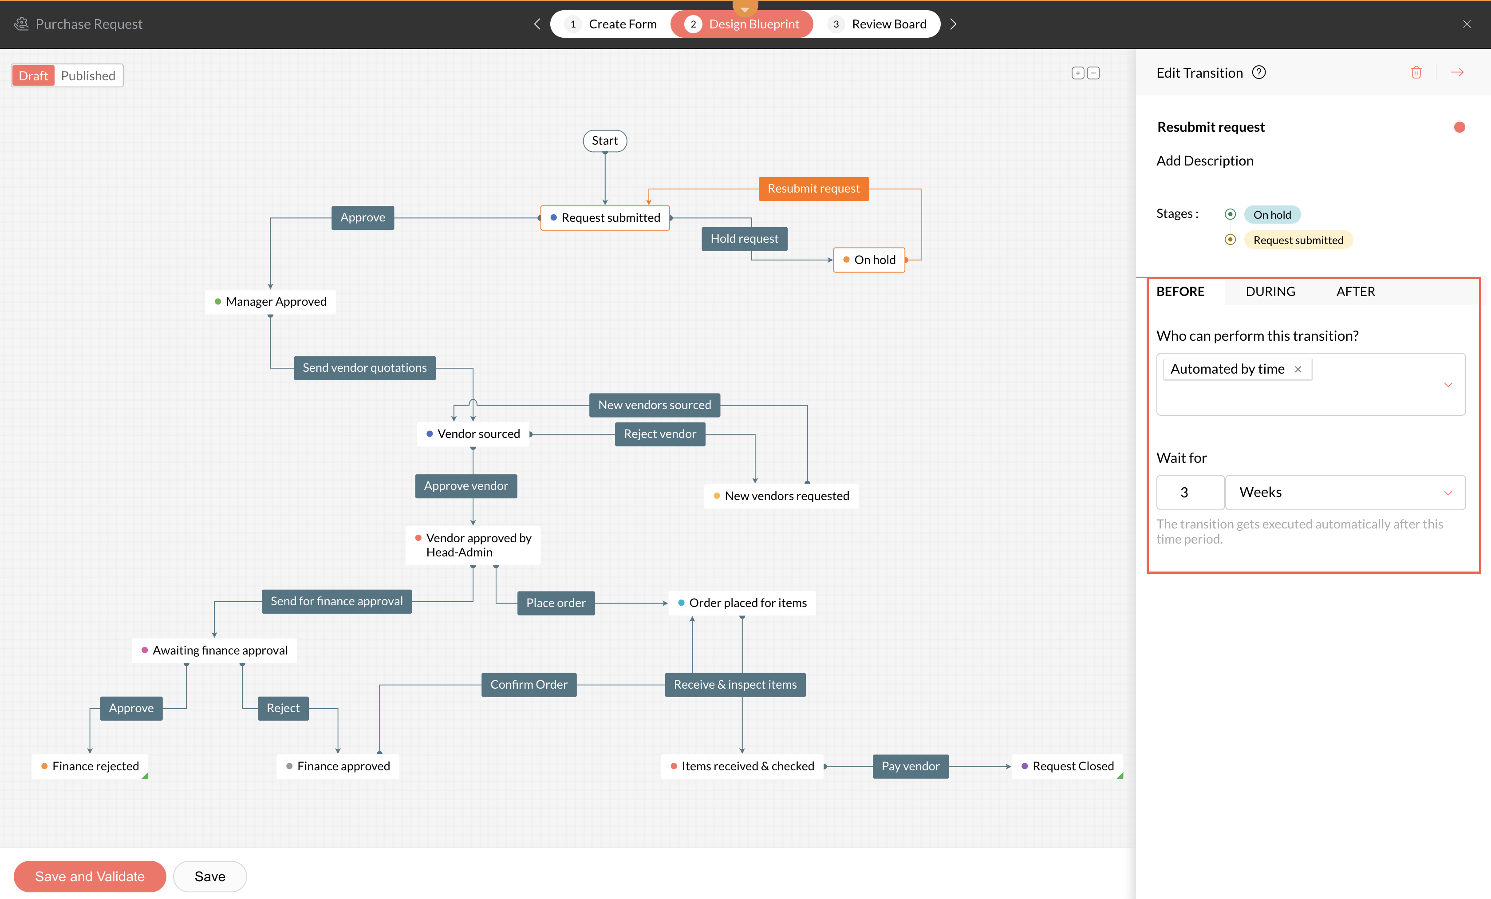Image resolution: width=1491 pixels, height=899 pixels.
Task: Go to previous step with left chevron
Action: 537,24
